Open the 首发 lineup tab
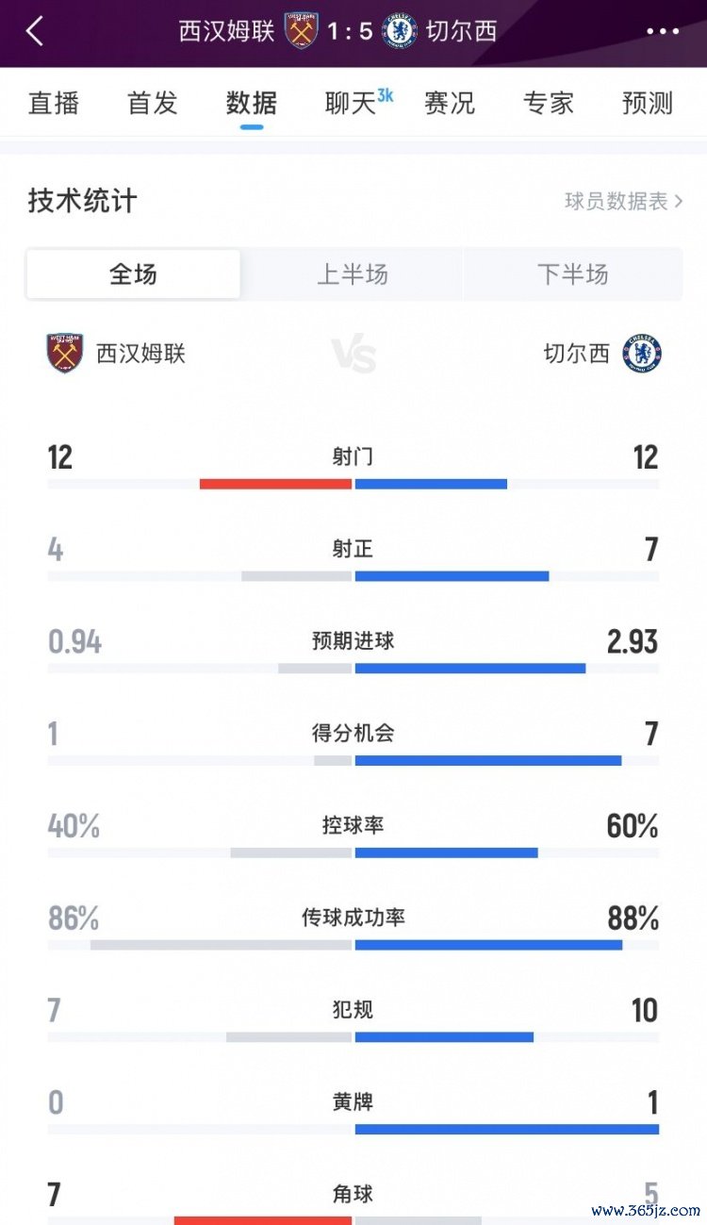 tap(153, 103)
